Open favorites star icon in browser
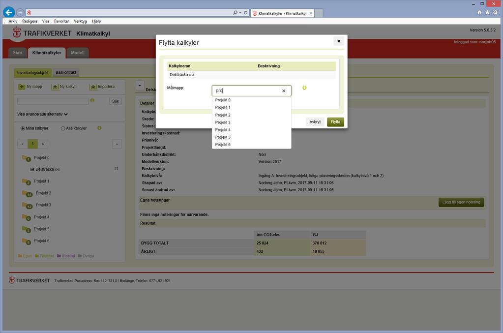Screen dimensions: 503x333 click(x=487, y=12)
